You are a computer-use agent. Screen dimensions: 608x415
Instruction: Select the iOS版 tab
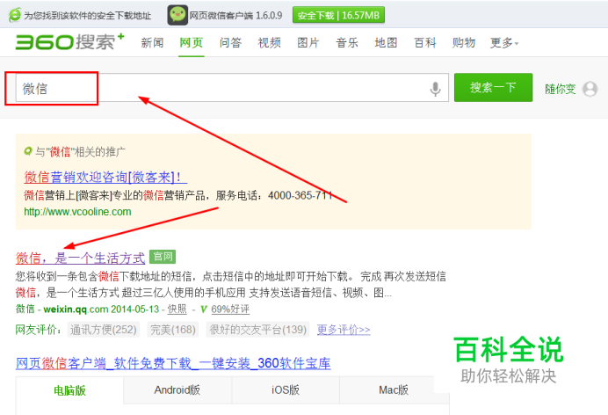click(286, 390)
